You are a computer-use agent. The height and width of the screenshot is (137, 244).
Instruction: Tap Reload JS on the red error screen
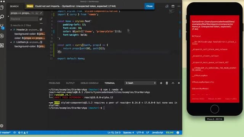click(215, 99)
